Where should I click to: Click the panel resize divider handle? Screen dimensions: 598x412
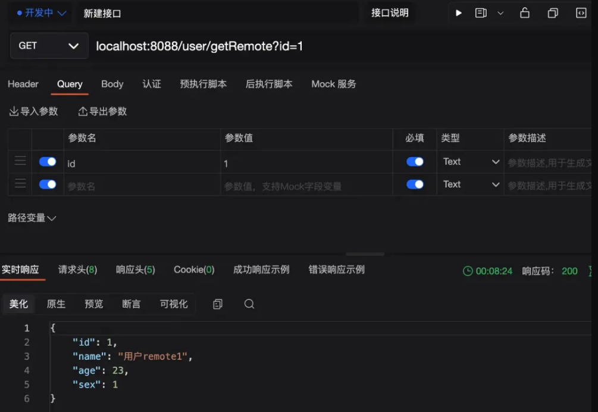365,254
